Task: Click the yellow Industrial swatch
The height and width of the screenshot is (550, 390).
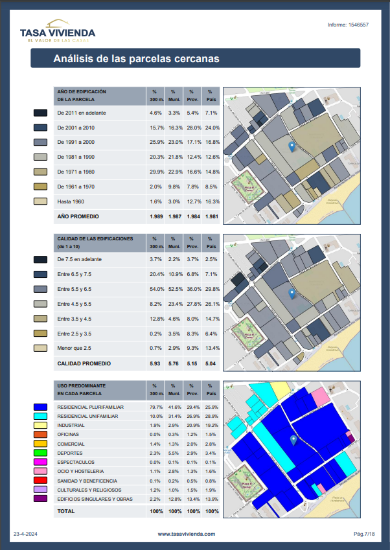Action: coord(40,426)
